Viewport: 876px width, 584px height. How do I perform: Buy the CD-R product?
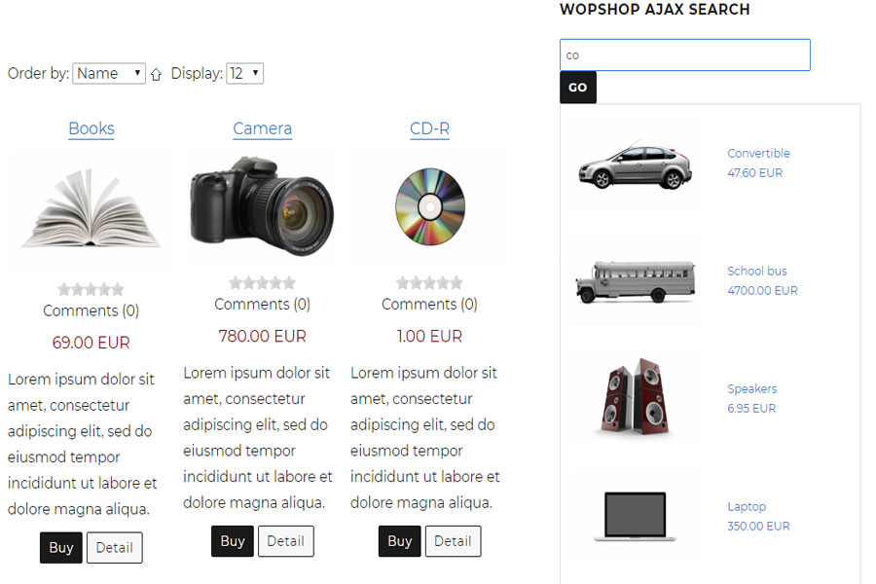coord(399,541)
